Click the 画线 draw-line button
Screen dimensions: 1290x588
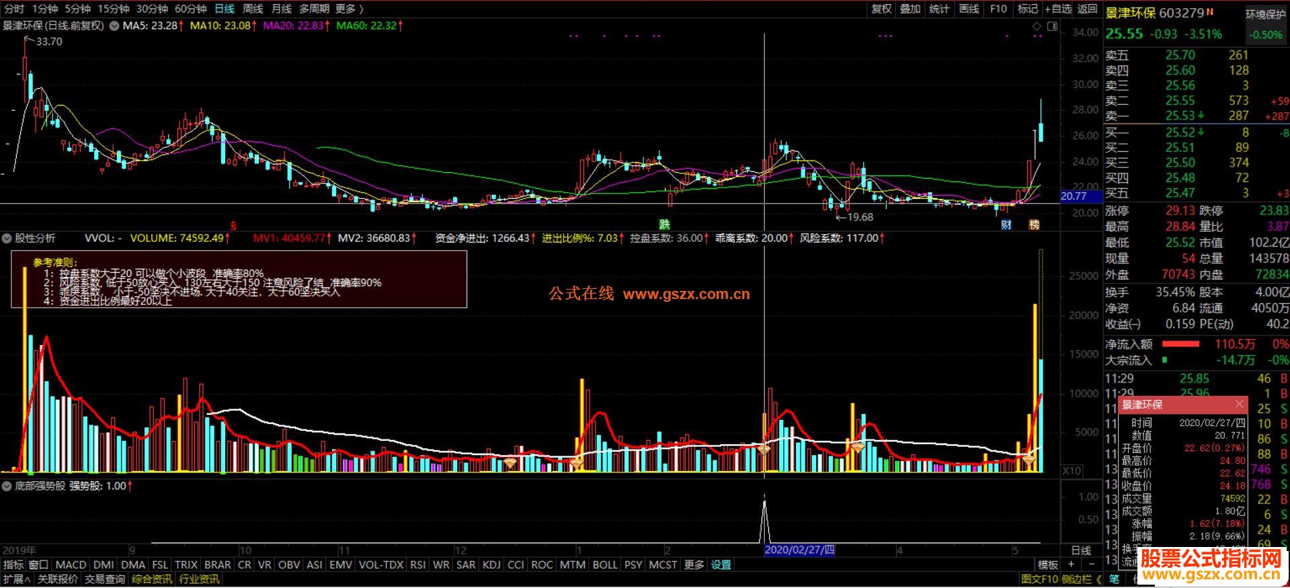click(969, 9)
